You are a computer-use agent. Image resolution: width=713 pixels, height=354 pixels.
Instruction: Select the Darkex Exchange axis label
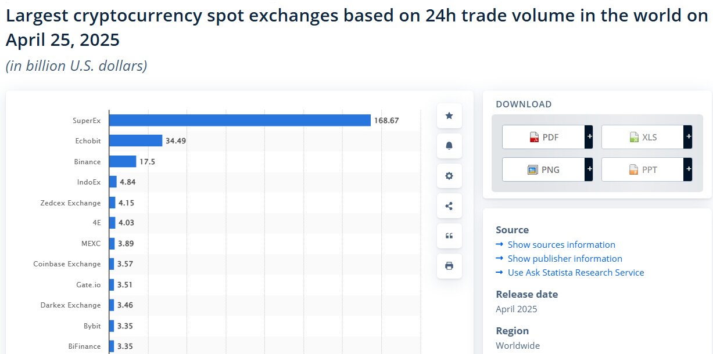click(70, 305)
